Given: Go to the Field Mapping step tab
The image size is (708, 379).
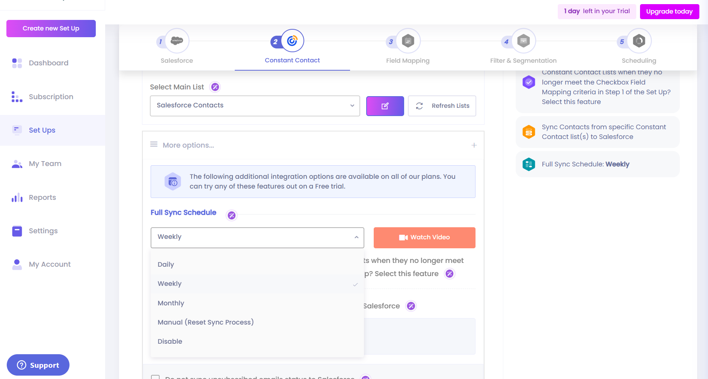Looking at the screenshot, I should pos(408,48).
